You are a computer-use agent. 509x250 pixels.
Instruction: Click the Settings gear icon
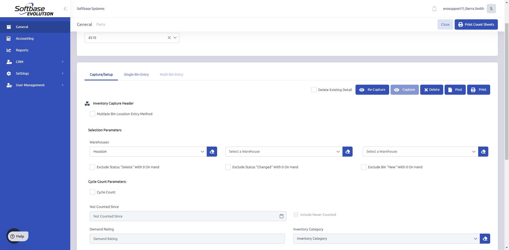click(x=9, y=74)
